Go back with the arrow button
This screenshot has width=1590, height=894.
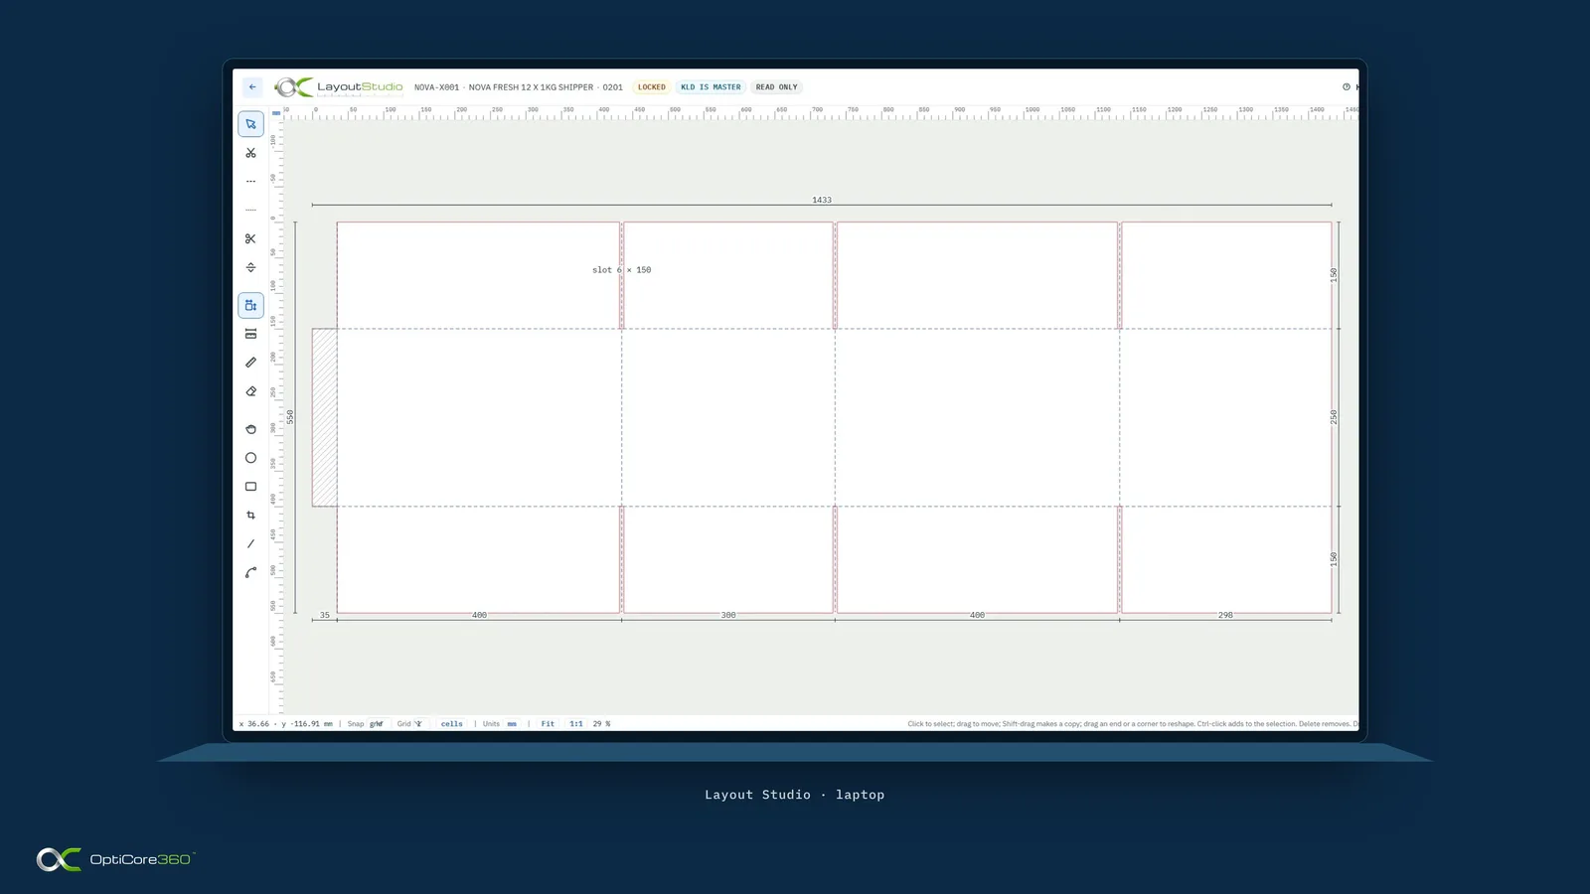252,87
